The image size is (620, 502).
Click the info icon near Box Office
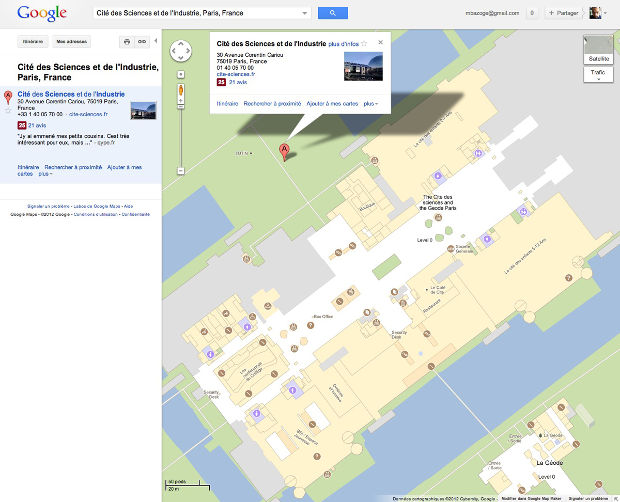[311, 325]
